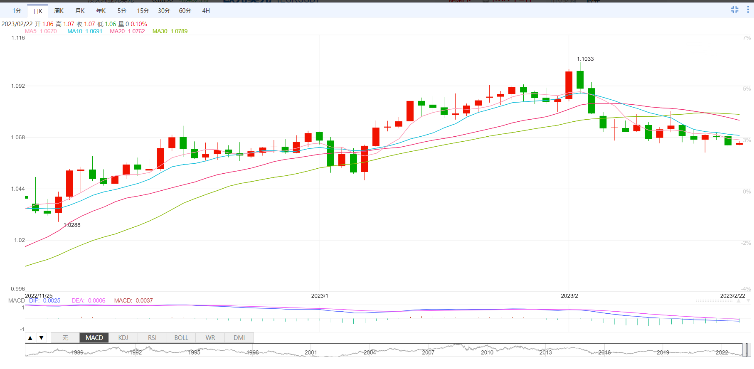Select the WR indicator tab
This screenshot has height=369, width=754.
pos(210,338)
